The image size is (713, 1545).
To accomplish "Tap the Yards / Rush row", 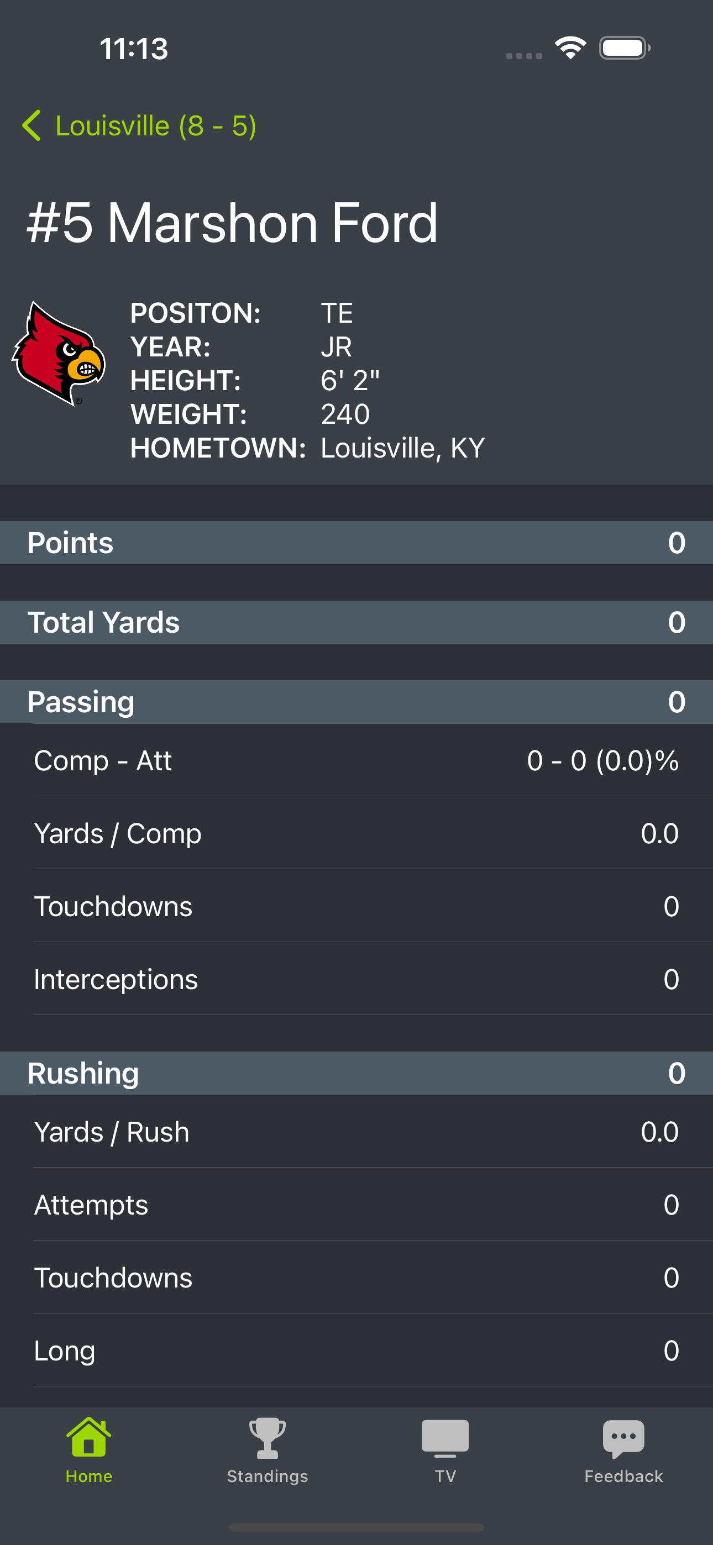I will 356,1131.
